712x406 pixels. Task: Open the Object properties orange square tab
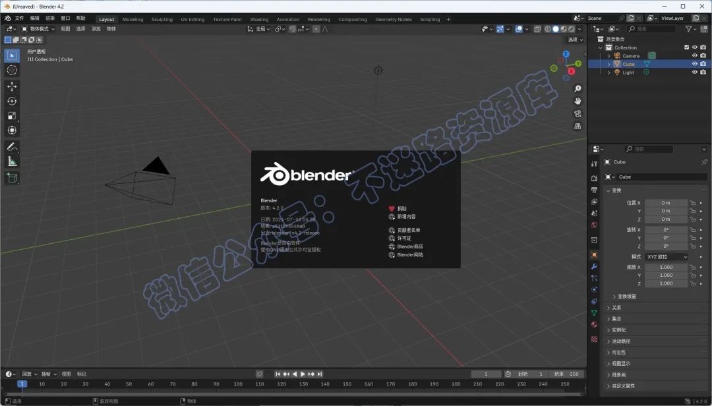[x=594, y=255]
